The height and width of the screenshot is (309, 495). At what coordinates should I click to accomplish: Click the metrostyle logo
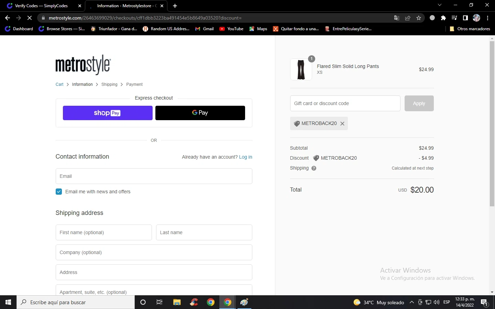coord(83,65)
